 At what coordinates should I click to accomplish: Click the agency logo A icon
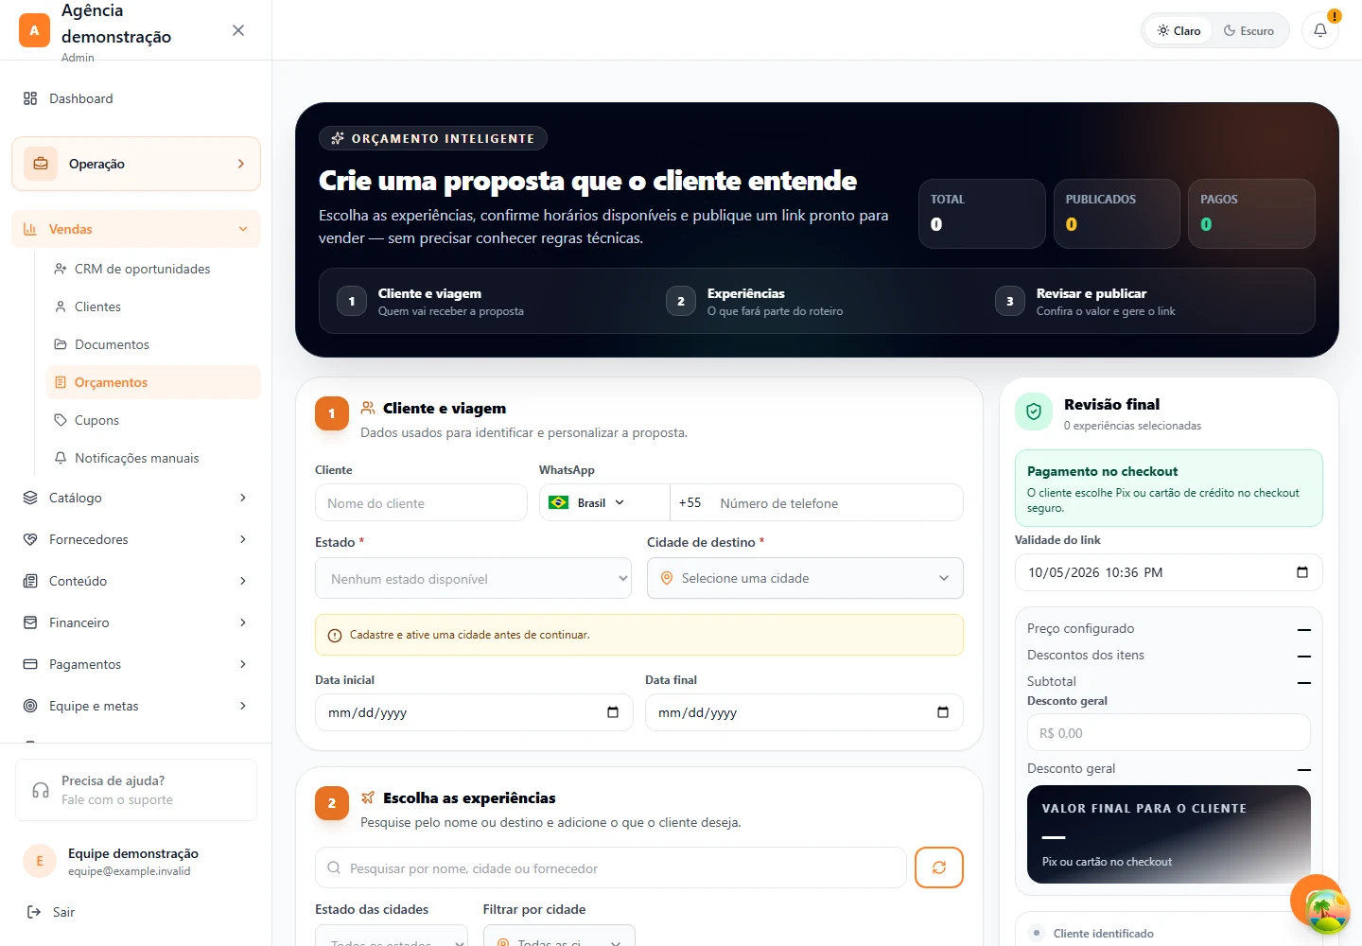(x=34, y=30)
